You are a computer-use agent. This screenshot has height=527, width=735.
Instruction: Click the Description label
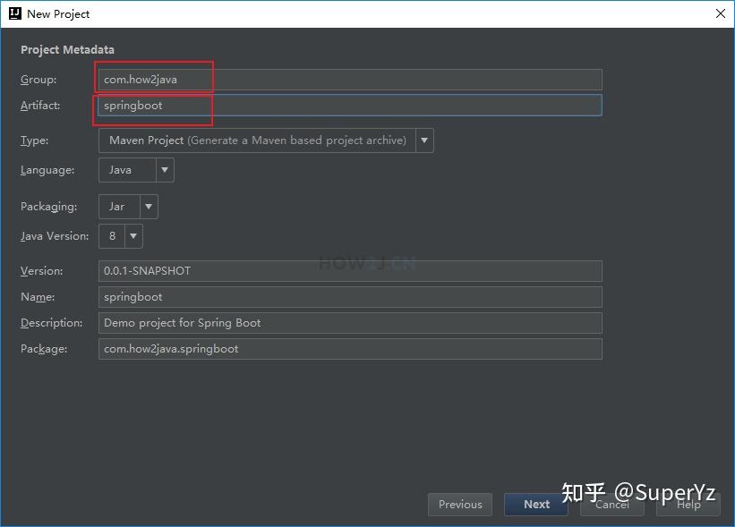click(52, 324)
